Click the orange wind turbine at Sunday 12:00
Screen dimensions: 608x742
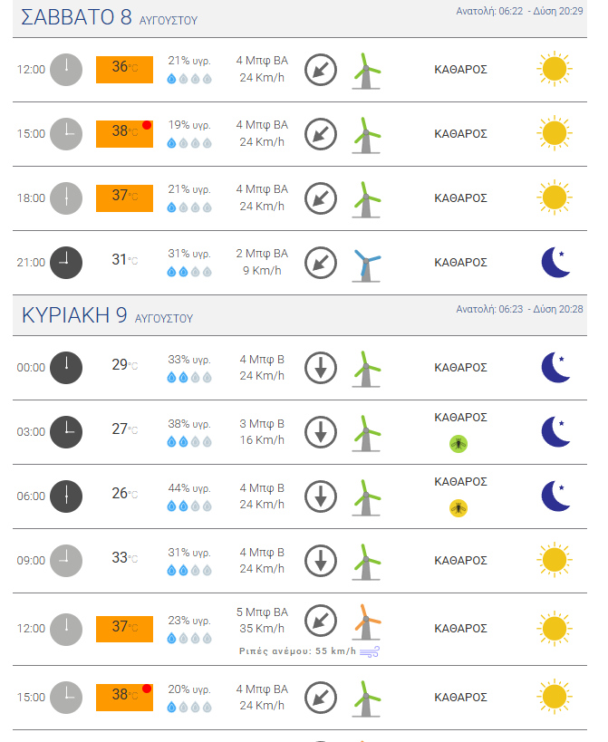click(366, 622)
